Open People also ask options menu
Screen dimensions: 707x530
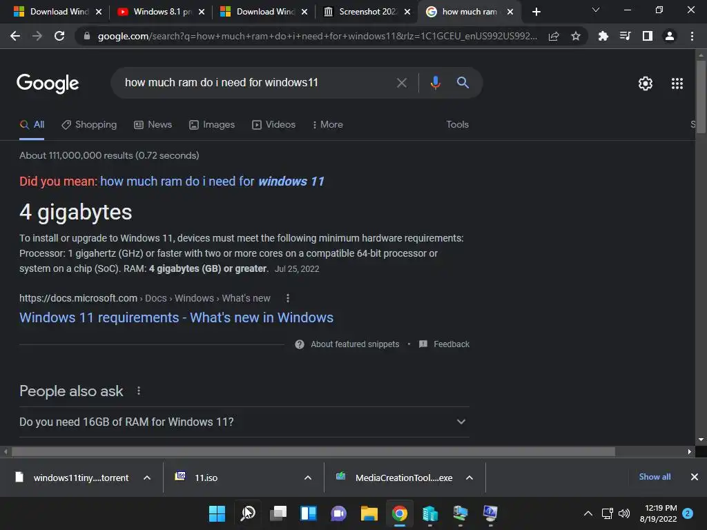coord(138,391)
